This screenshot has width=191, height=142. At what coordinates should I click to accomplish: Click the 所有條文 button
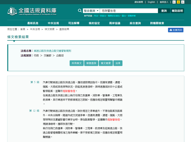click(76, 63)
